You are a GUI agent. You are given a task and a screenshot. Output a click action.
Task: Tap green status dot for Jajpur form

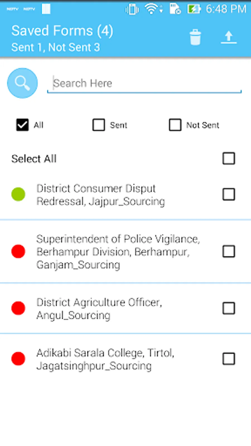click(18, 194)
